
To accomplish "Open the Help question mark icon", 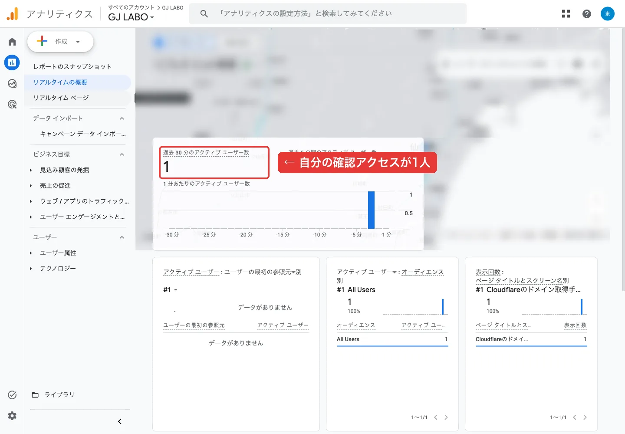I will pos(587,14).
